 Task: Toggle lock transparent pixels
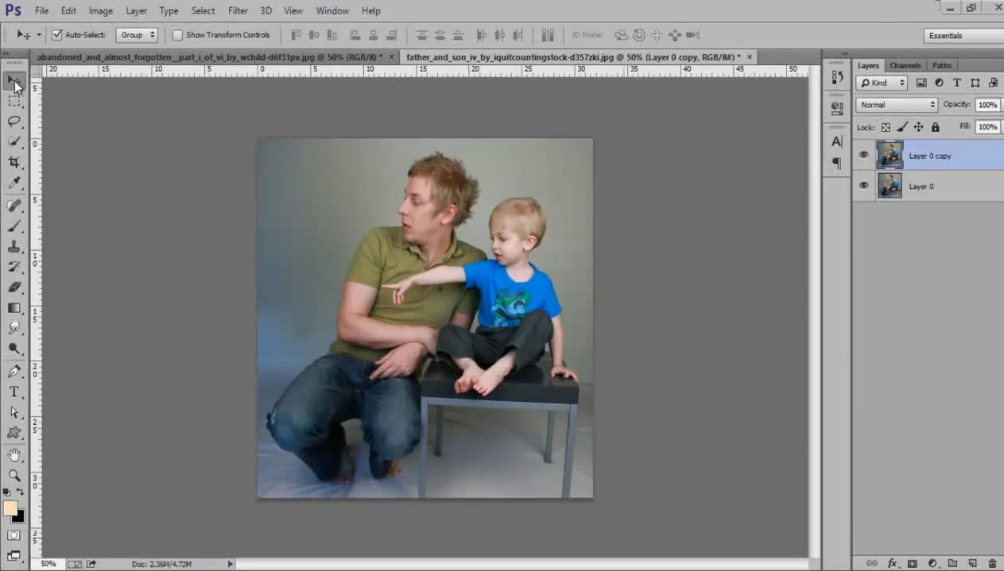(x=886, y=127)
